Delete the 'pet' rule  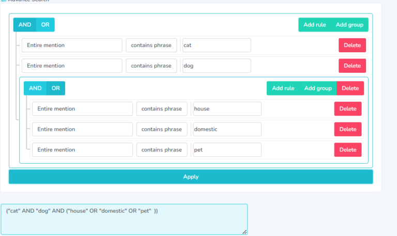(x=348, y=150)
